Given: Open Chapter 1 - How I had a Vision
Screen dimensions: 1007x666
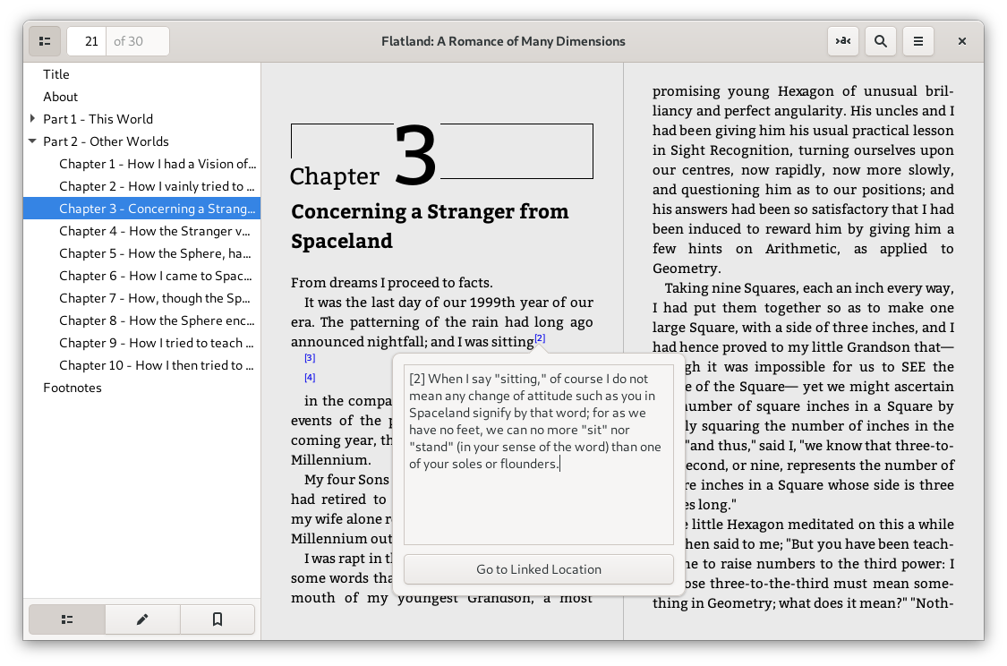Looking at the screenshot, I should [x=142, y=164].
